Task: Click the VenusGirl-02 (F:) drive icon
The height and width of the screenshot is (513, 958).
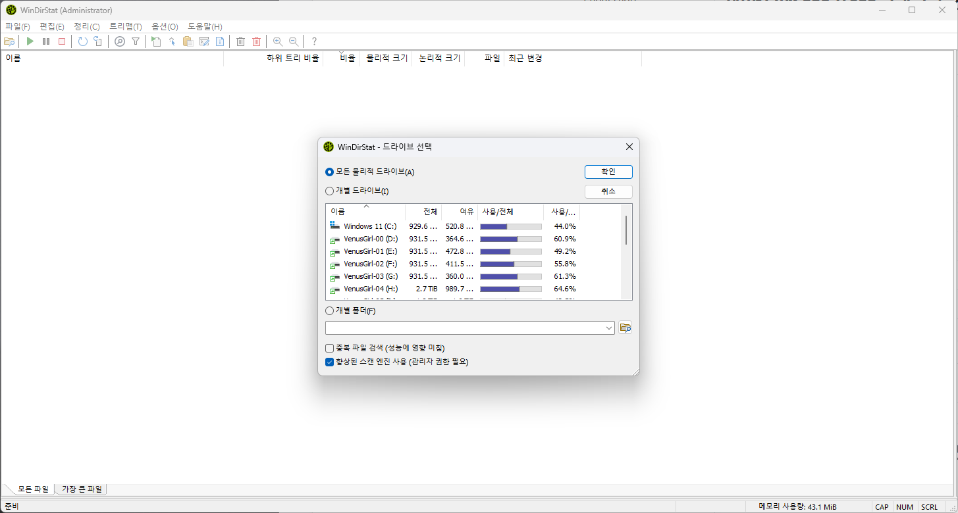Action: (334, 264)
